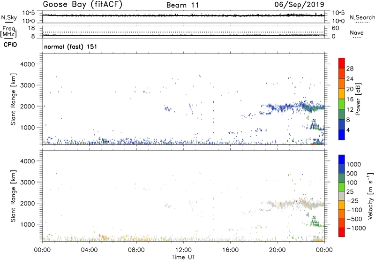Screen dimensions: 375x260
Task: Click the 'Velocity [m s⁻¹]' colorbar title
Action: (x=370, y=196)
